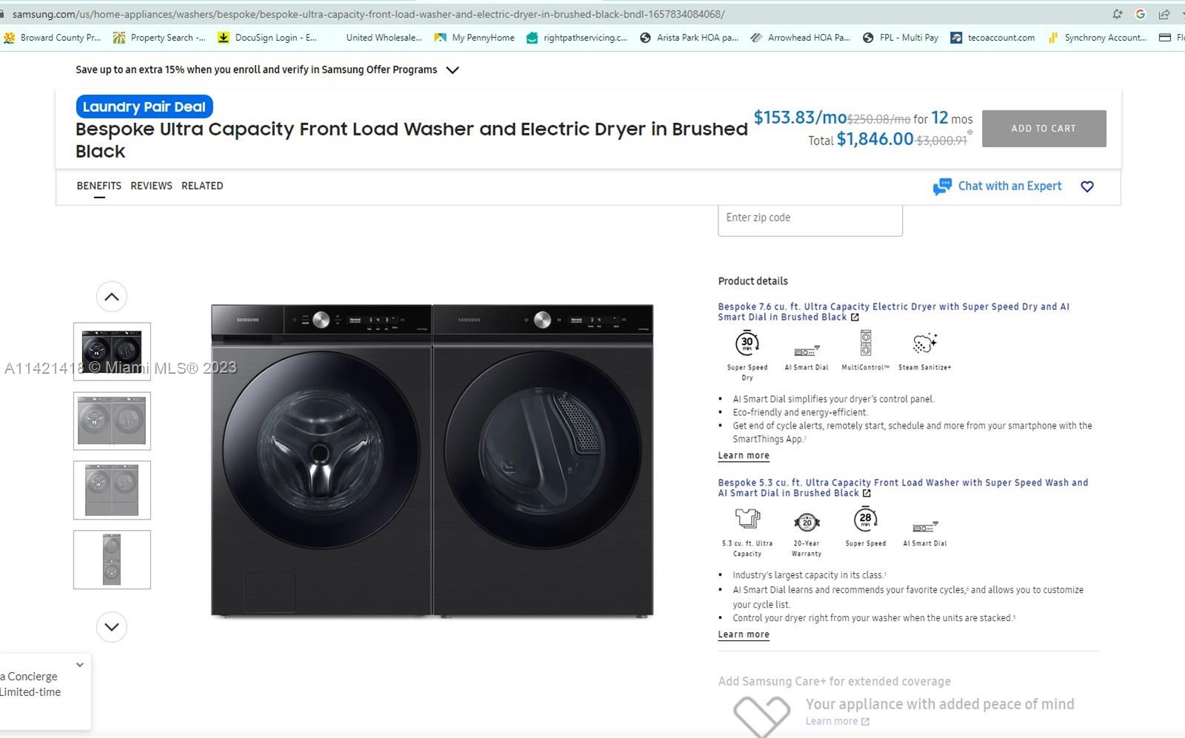The image size is (1185, 738).
Task: Click the MultiControl feature icon
Action: [x=865, y=343]
